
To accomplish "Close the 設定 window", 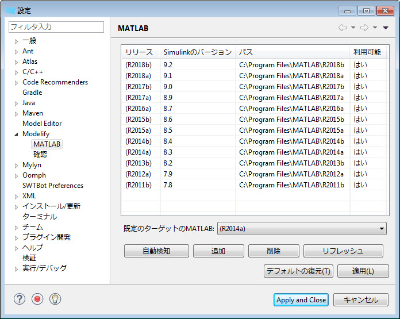I will coord(385,11).
